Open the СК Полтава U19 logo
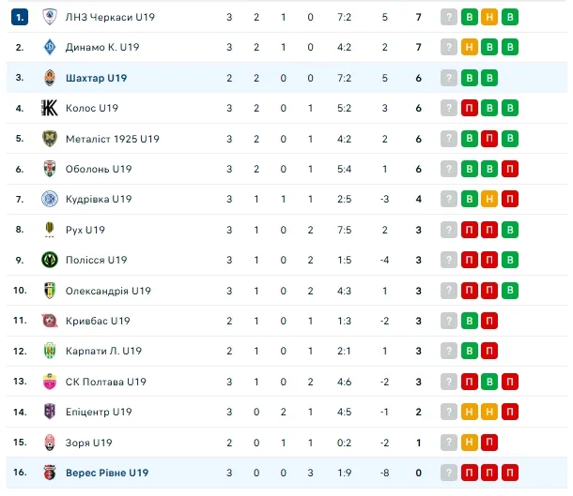The height and width of the screenshot is (496, 573). click(50, 382)
